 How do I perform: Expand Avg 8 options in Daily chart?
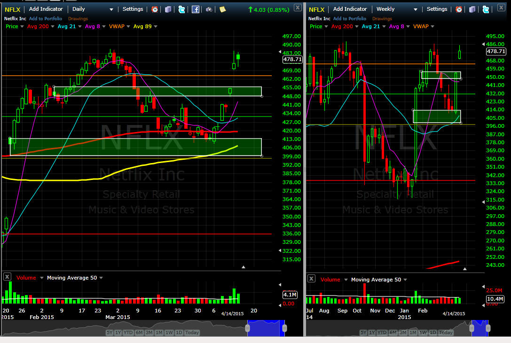(x=103, y=26)
